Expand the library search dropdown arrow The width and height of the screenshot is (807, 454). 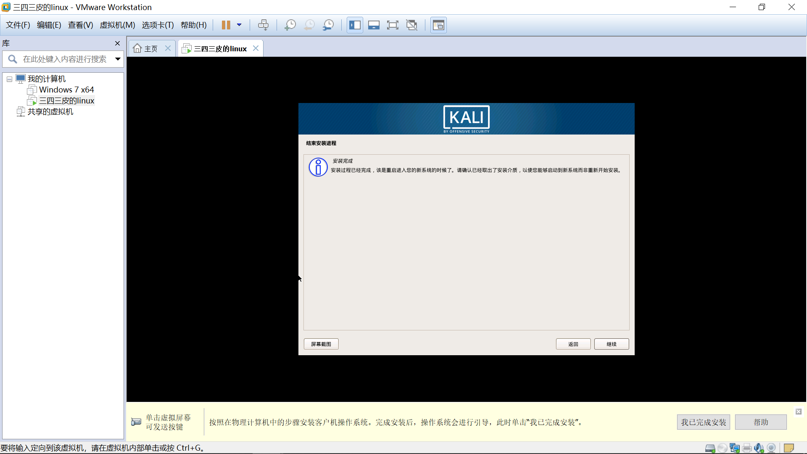(118, 59)
